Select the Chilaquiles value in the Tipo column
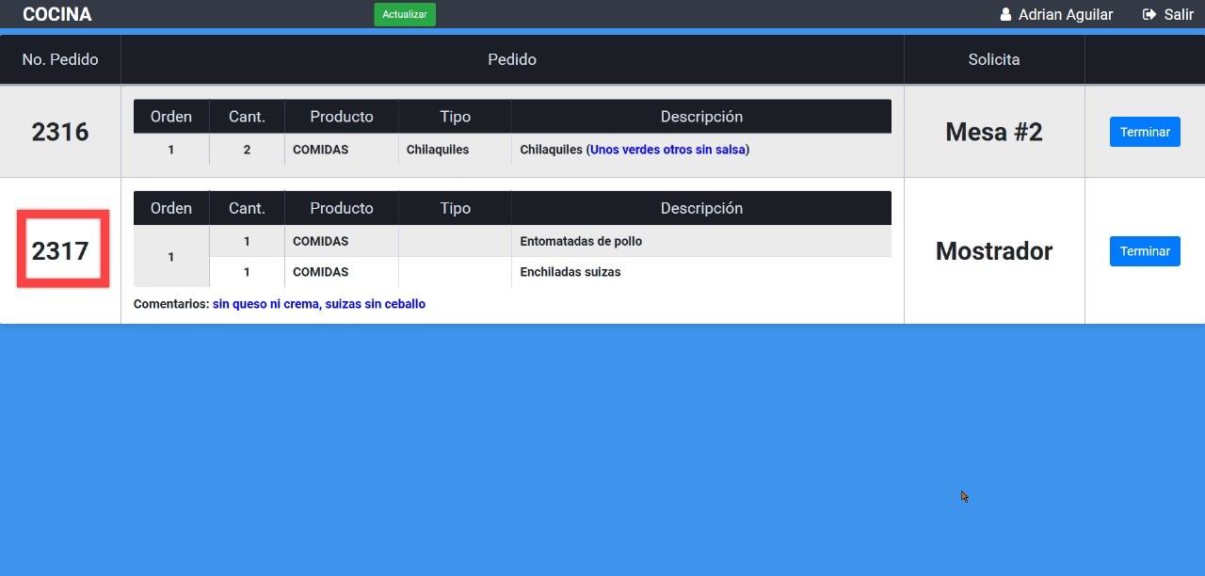The width and height of the screenshot is (1205, 576). pyautogui.click(x=438, y=150)
